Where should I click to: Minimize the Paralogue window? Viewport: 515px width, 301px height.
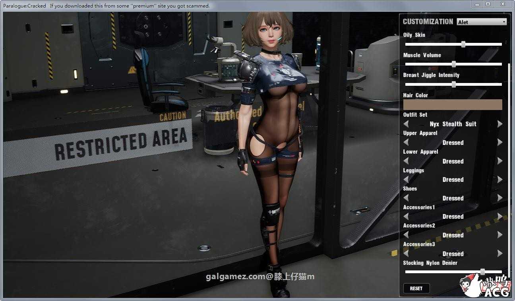(478, 4)
